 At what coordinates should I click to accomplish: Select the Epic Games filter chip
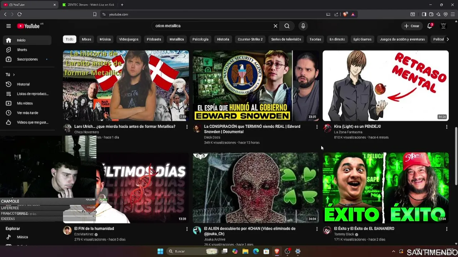(362, 39)
